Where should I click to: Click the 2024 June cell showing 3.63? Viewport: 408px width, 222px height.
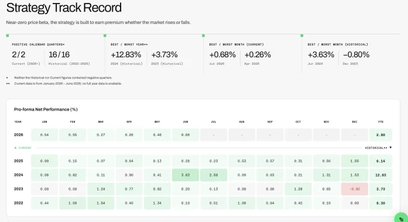click(185, 175)
